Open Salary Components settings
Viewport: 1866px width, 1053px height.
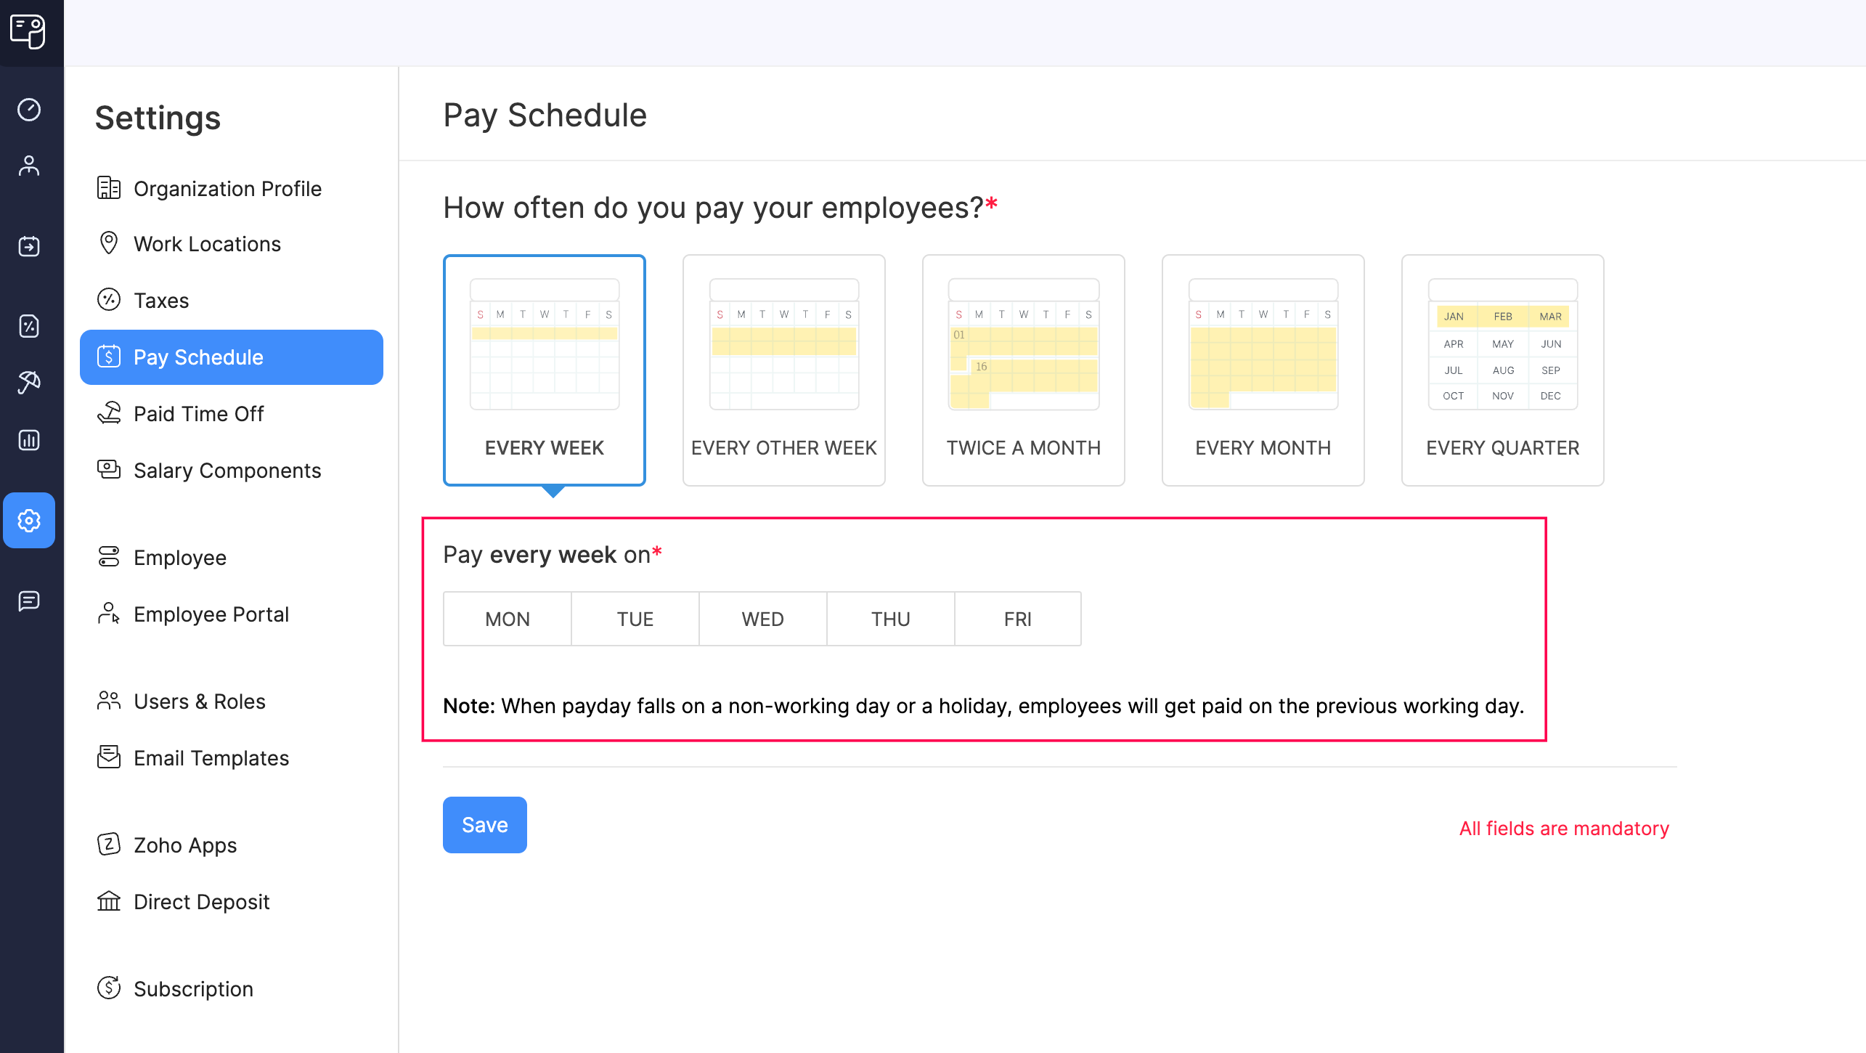point(227,471)
